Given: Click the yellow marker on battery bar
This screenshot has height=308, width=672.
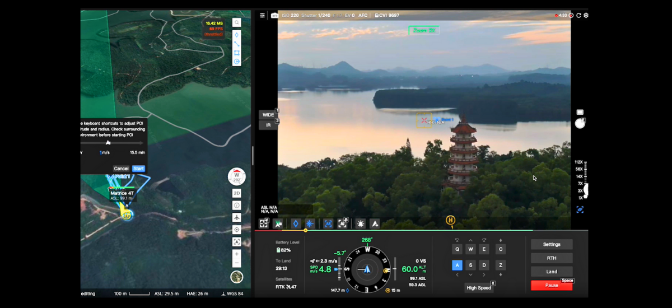Looking at the screenshot, I should (305, 230).
